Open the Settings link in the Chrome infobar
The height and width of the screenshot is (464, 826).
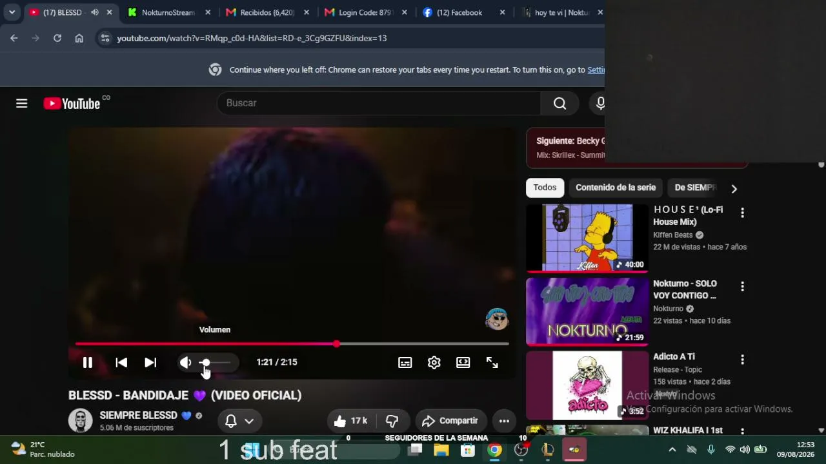pos(596,70)
